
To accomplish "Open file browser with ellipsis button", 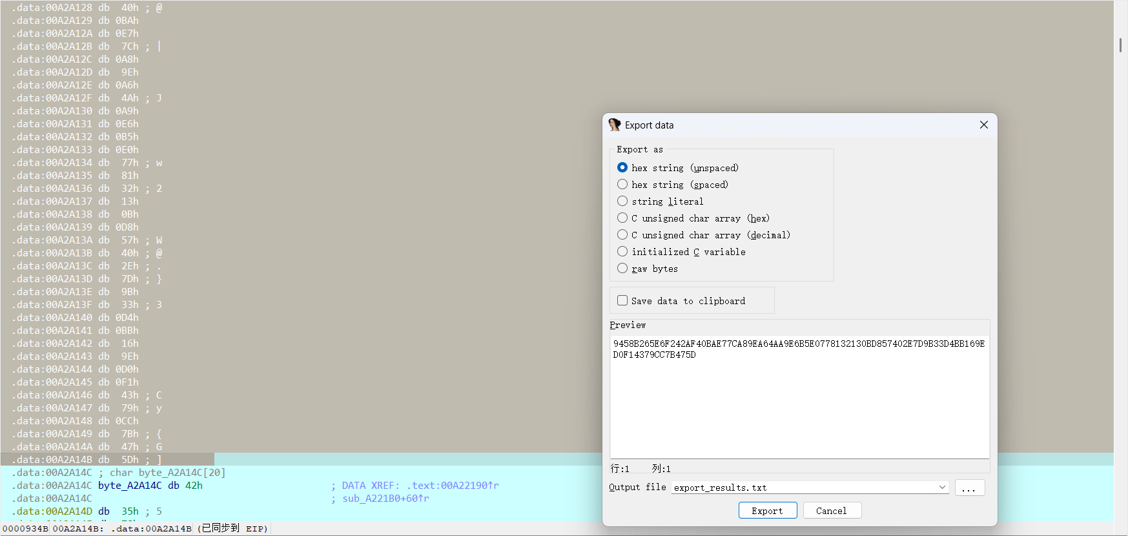I will coord(969,488).
